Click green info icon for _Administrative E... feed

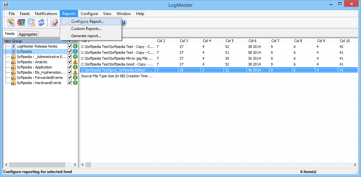pos(75,56)
